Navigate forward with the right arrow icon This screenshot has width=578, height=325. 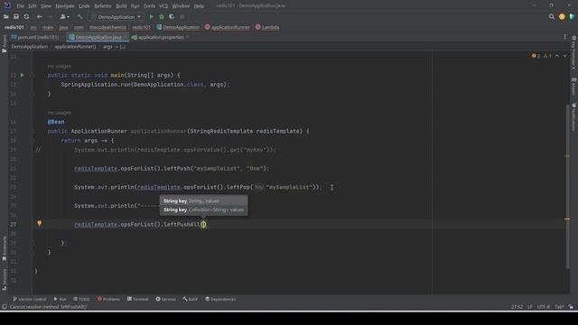(x=51, y=16)
